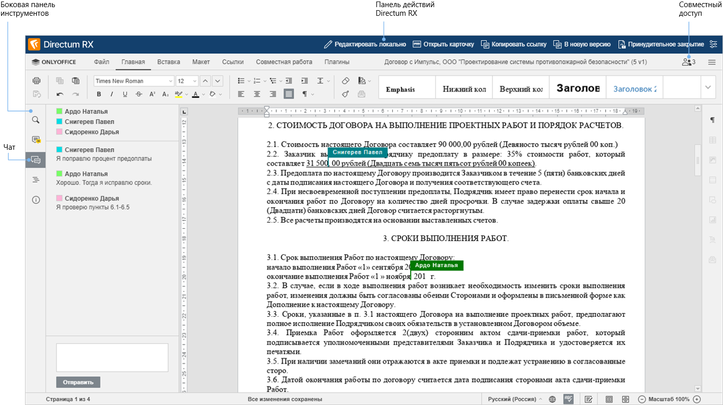Click the Print document icon
723x405 pixels.
[36, 80]
